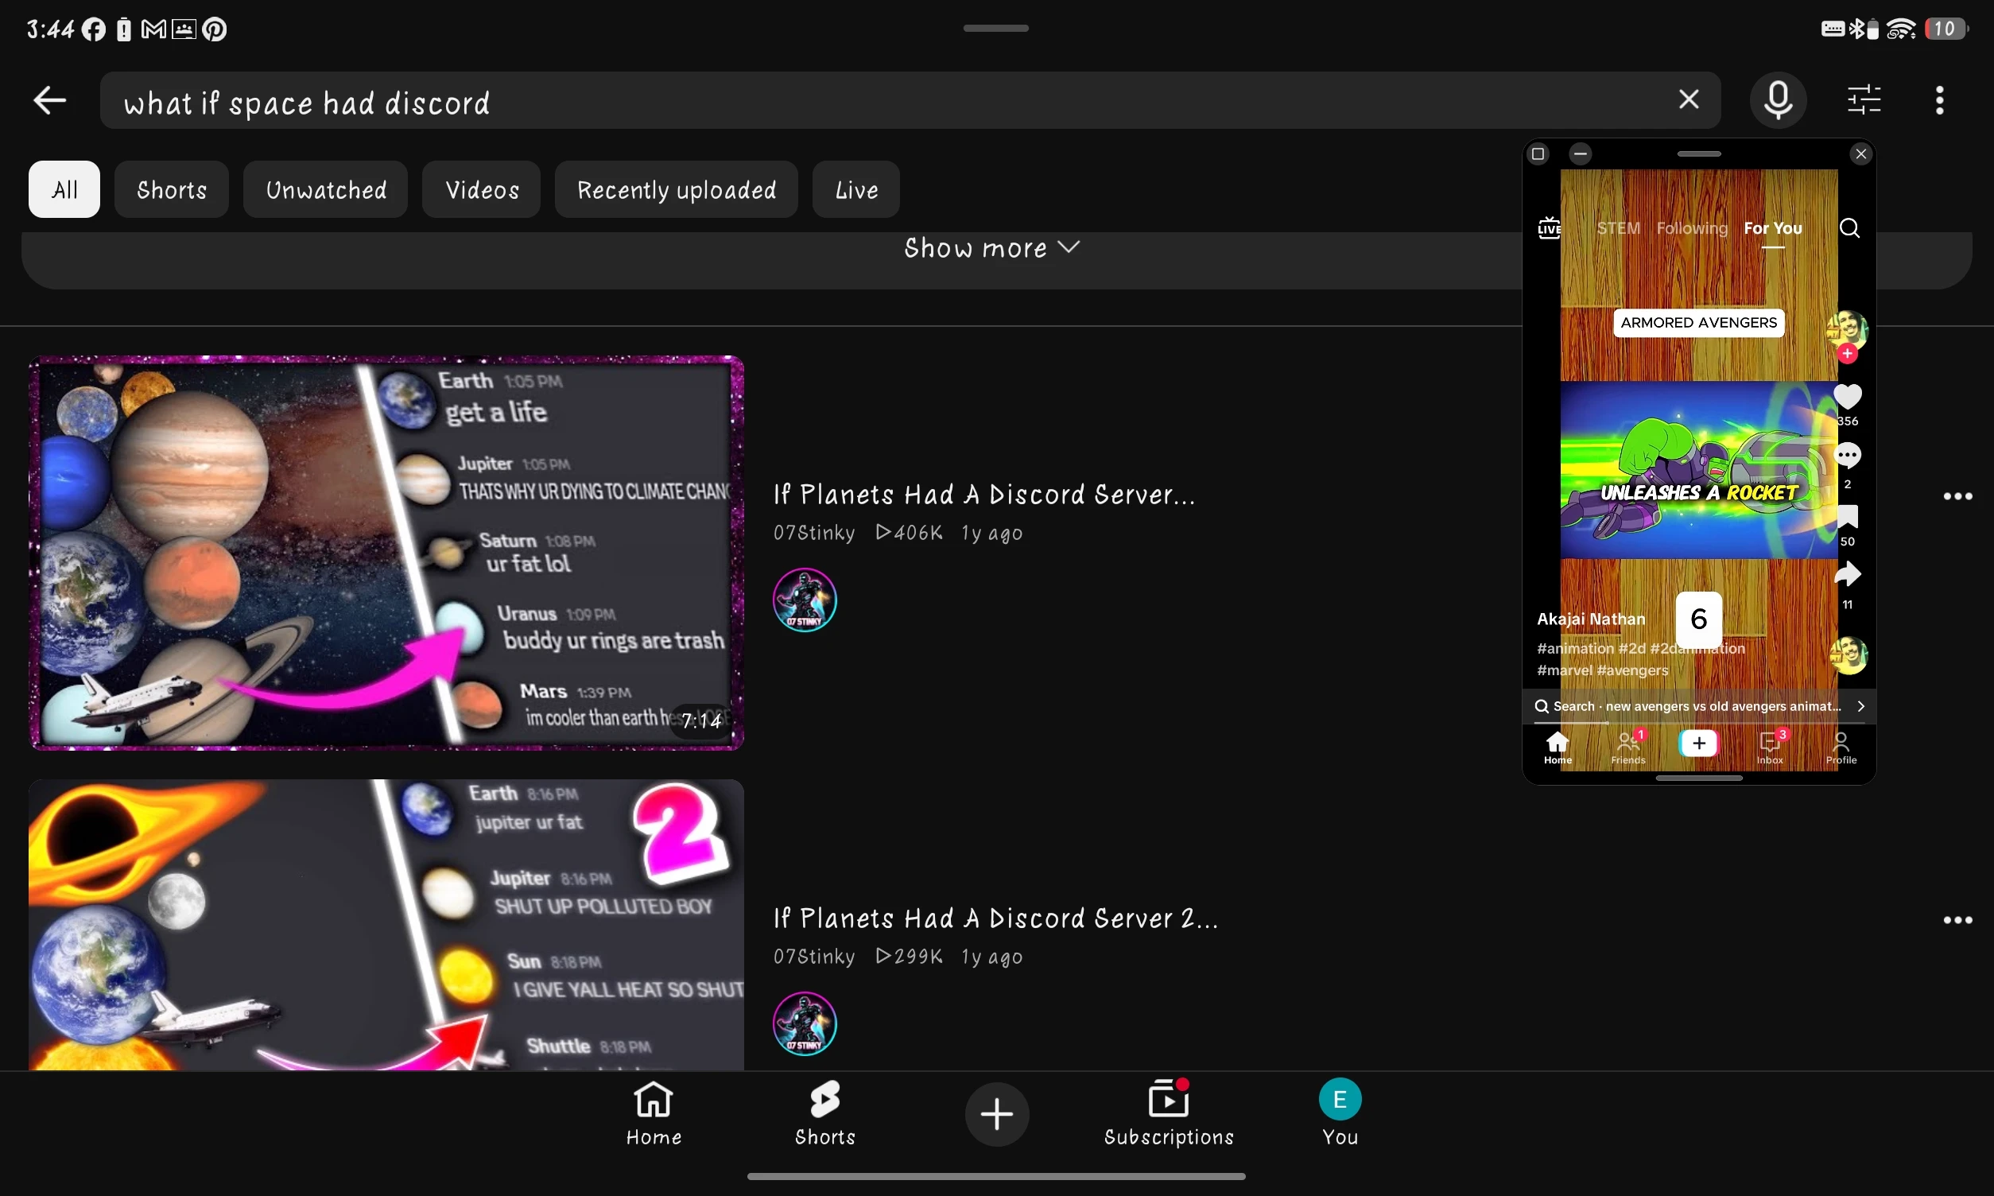
Task: Open TikTok search magnifier icon
Action: (1849, 228)
